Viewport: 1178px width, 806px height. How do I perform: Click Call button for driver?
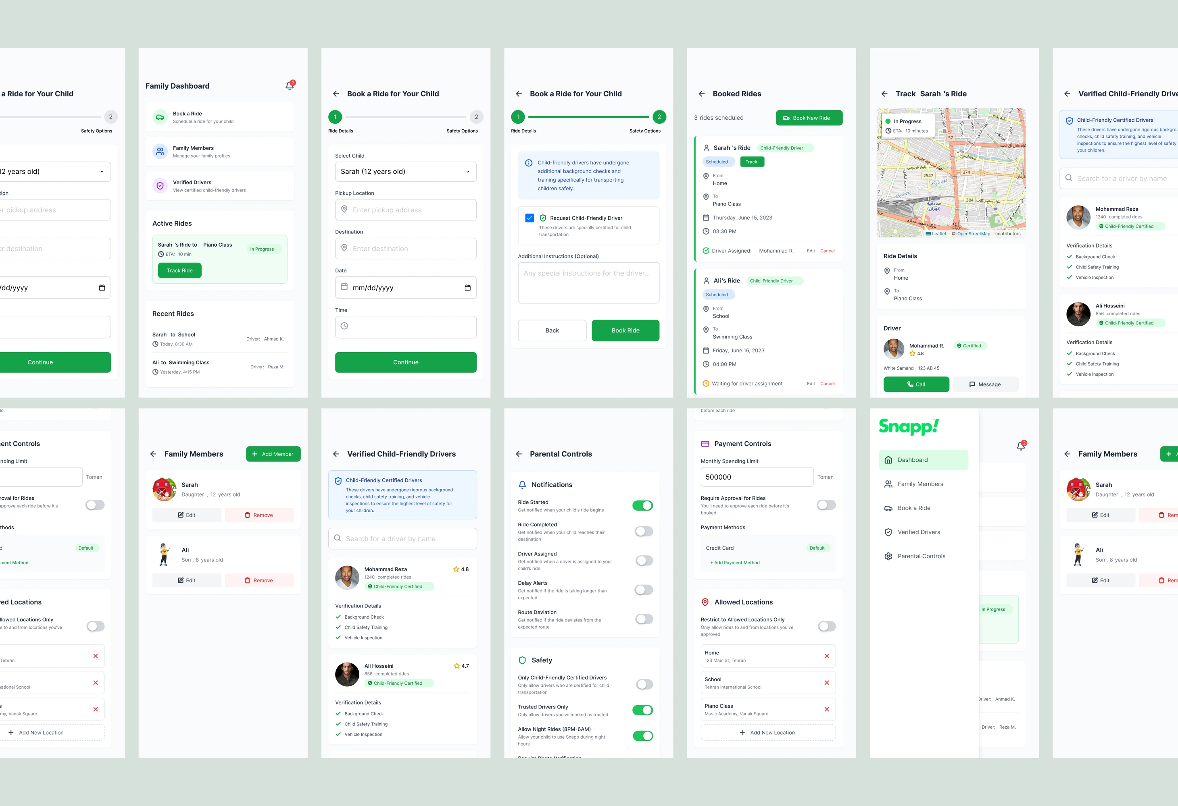pyautogui.click(x=916, y=384)
